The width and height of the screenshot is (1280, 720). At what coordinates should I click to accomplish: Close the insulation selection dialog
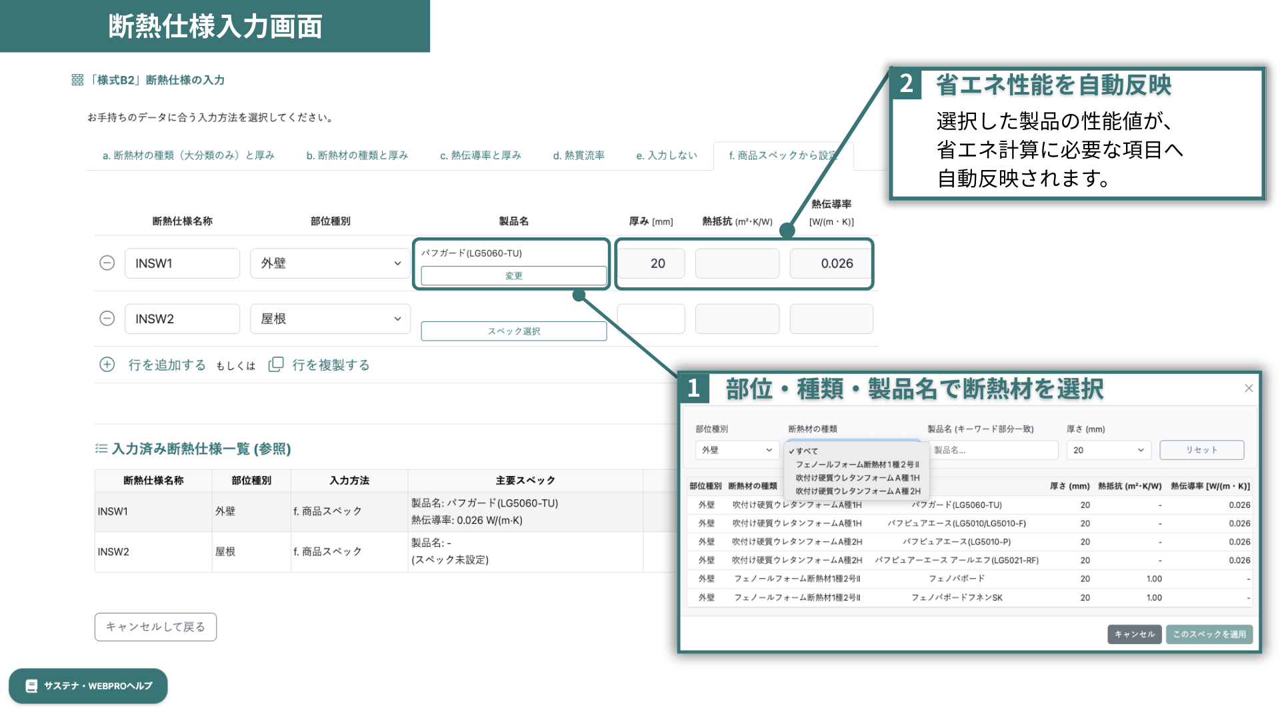pyautogui.click(x=1249, y=388)
